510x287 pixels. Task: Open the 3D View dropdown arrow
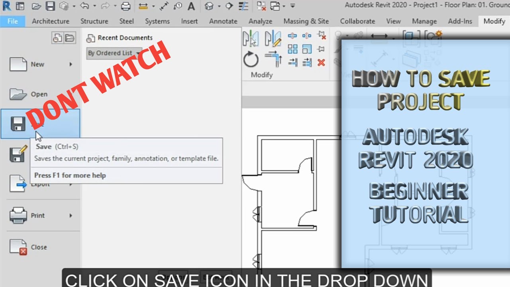point(219,6)
